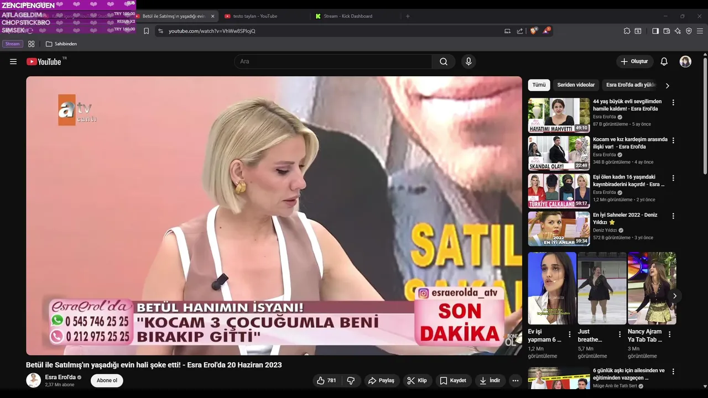
Task: Open options for 'Nancy Ajram' short
Action: 670,334
